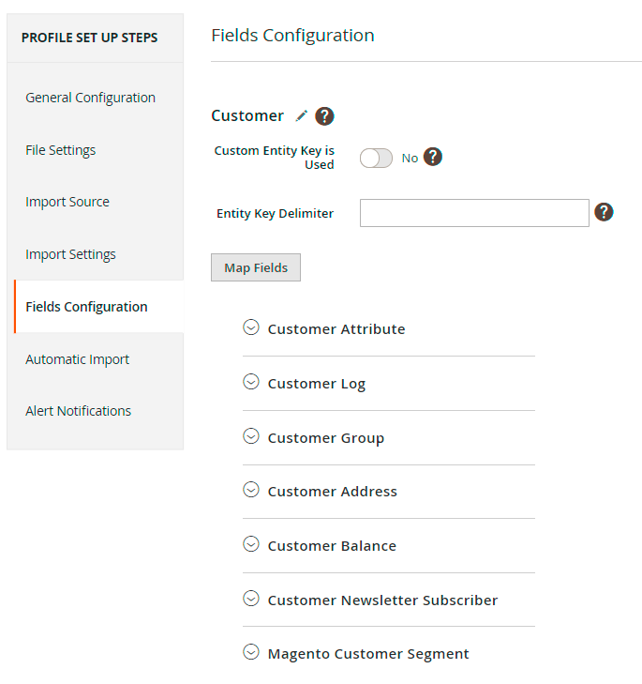This screenshot has width=642, height=684.
Task: Select the Automatic Import step
Action: click(x=77, y=359)
